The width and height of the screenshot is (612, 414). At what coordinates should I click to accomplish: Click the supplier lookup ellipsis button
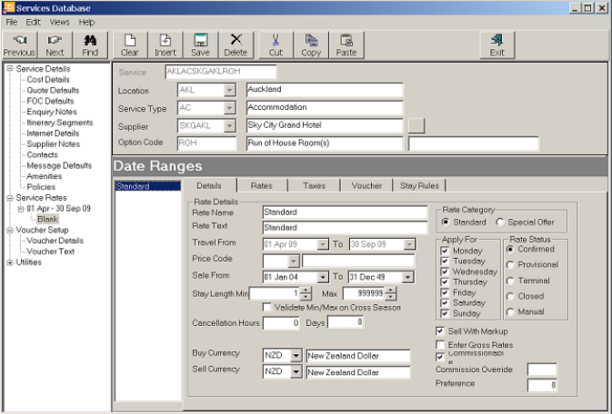pyautogui.click(x=416, y=125)
